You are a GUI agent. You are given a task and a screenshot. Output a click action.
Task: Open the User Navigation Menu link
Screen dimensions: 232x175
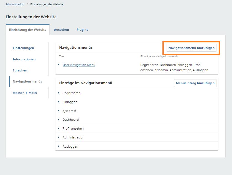pos(79,65)
